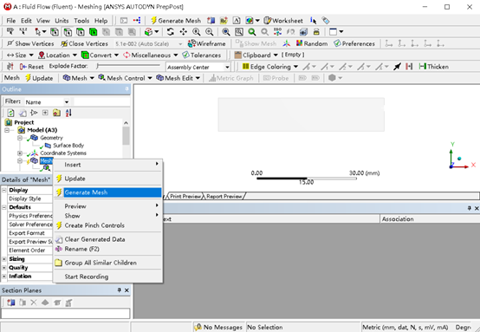480x332 pixels.
Task: Click the Explode Factor slider
Action: [128, 66]
